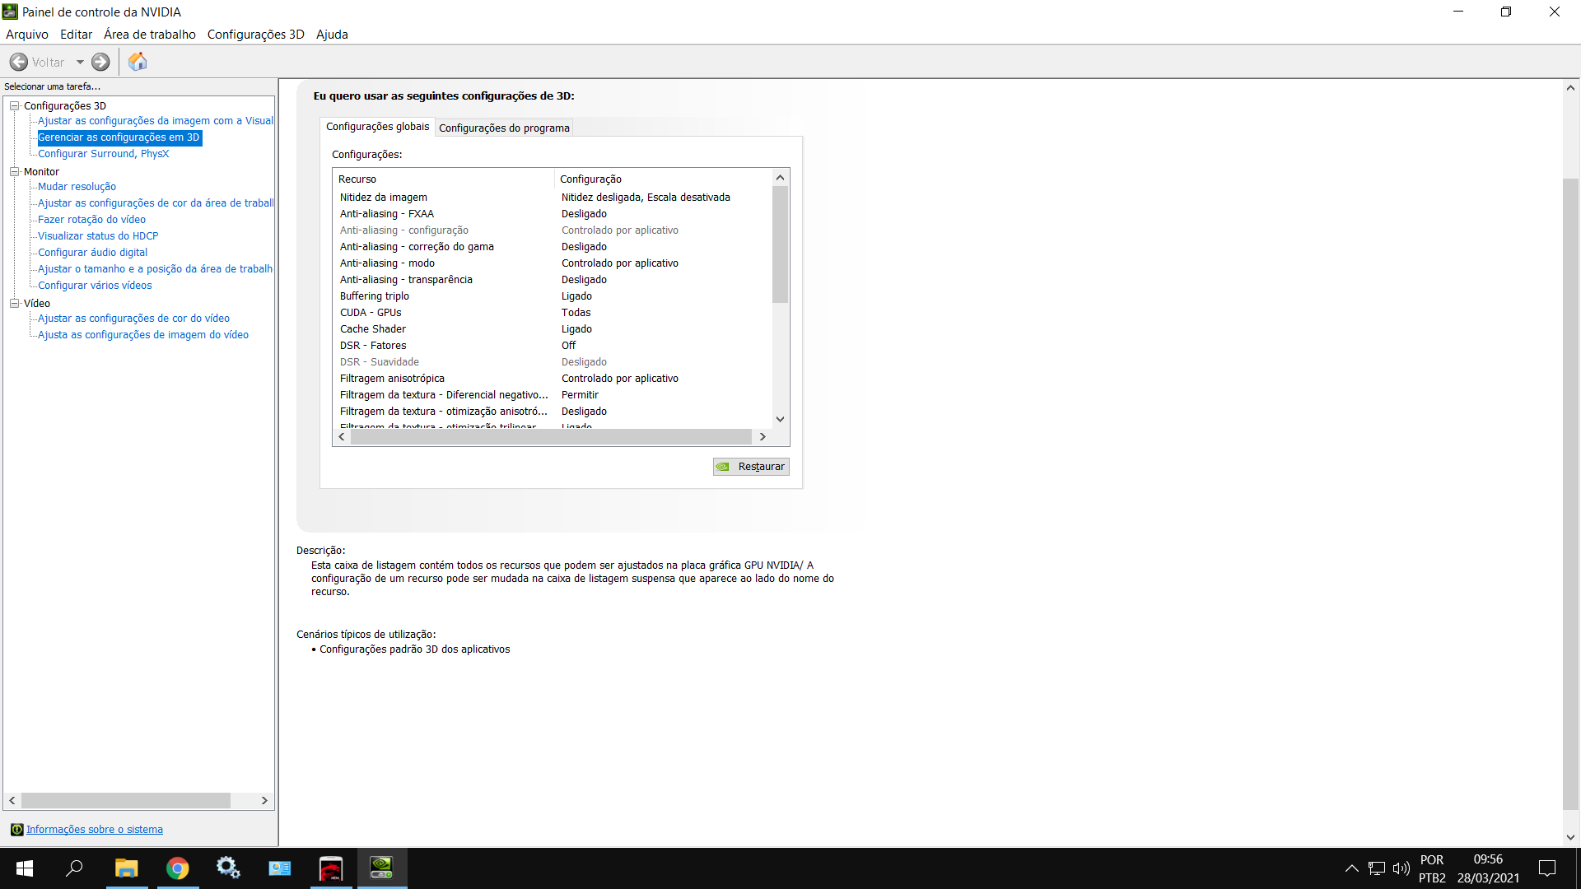
Task: Click NVIDIA Control Panel taskbar icon
Action: [x=381, y=868]
